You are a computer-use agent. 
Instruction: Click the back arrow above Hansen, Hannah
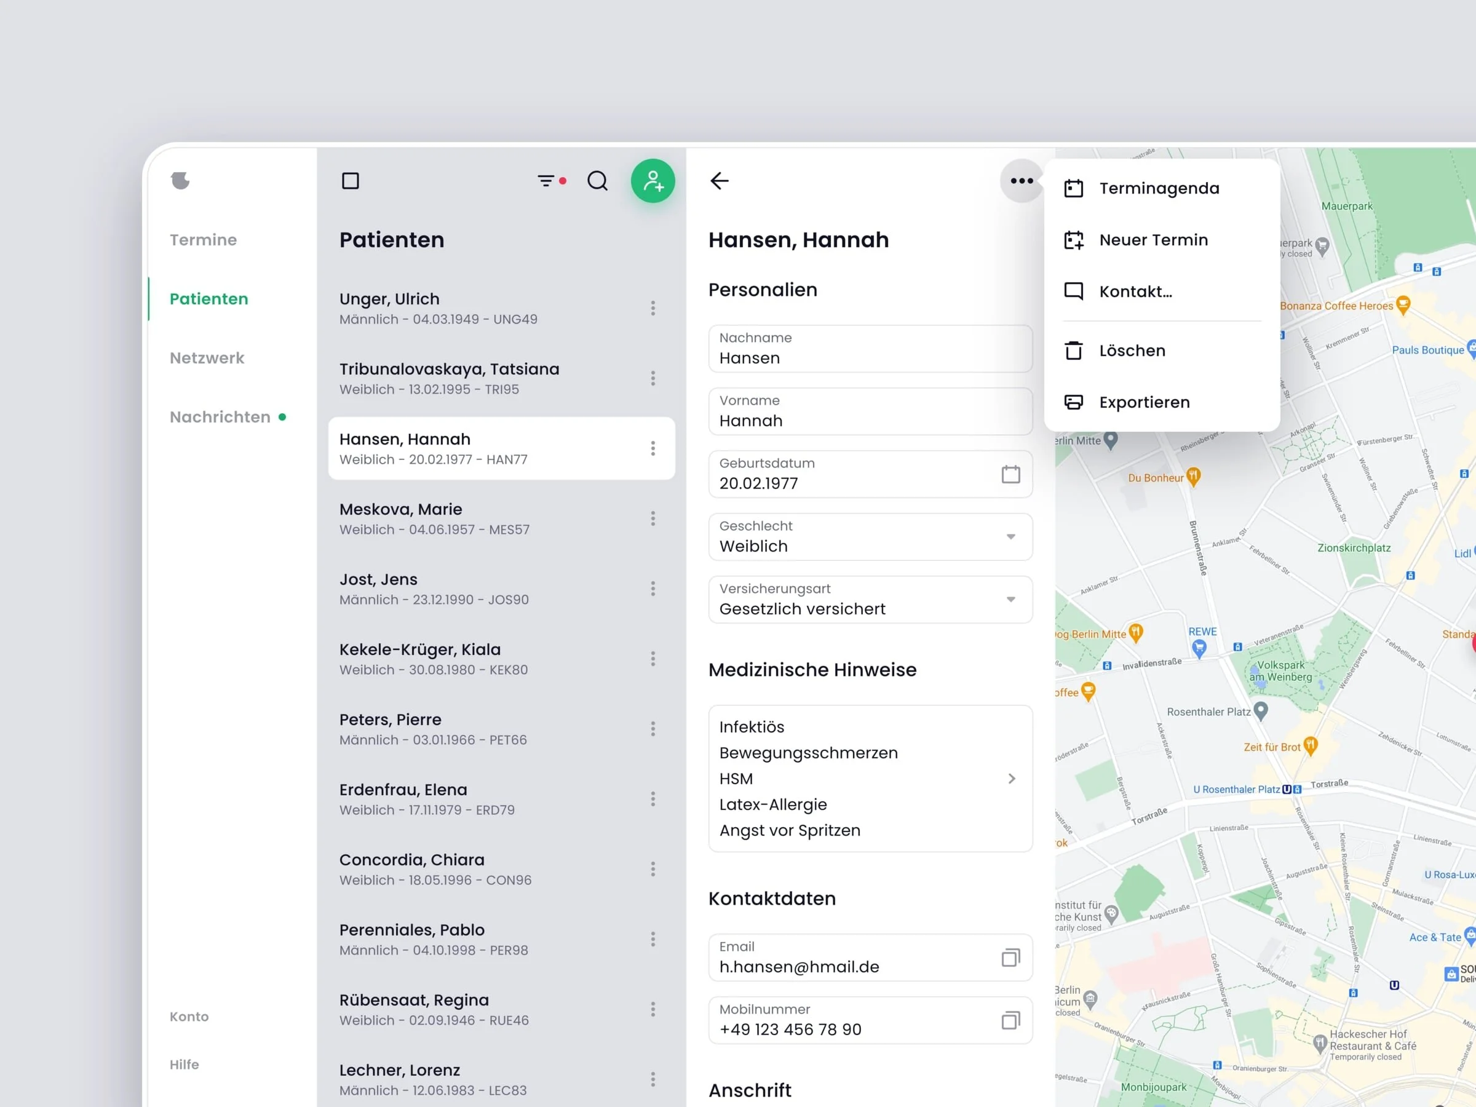[720, 181]
